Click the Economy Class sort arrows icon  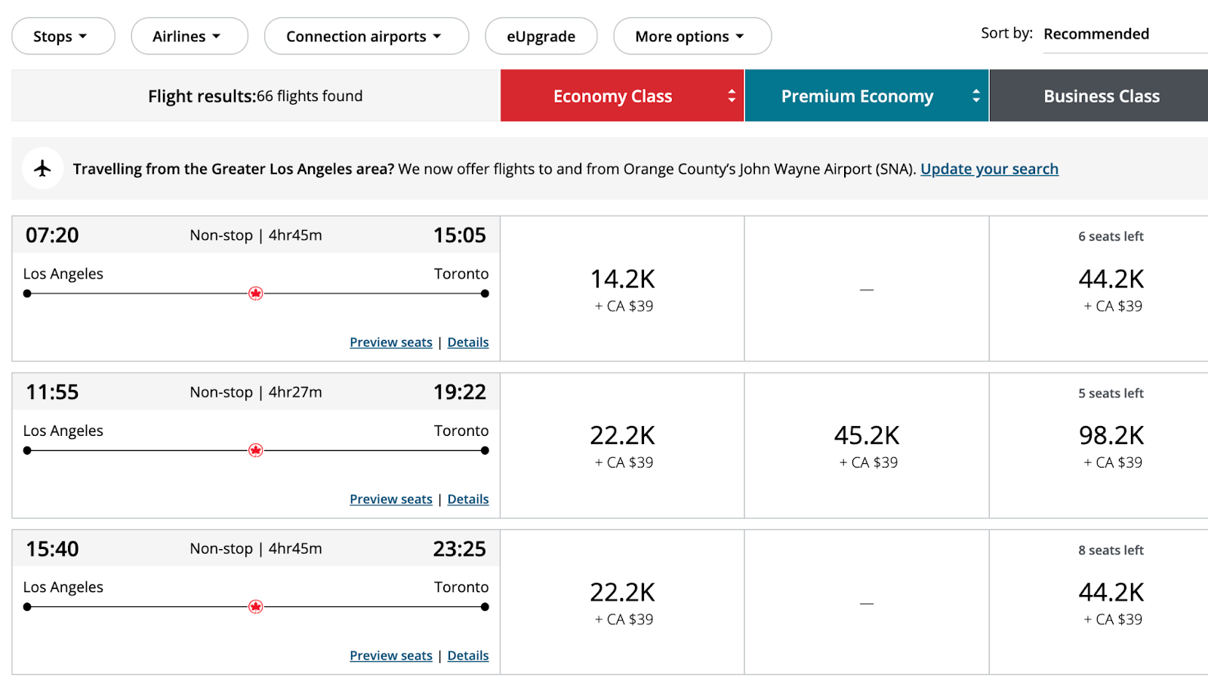click(x=731, y=96)
